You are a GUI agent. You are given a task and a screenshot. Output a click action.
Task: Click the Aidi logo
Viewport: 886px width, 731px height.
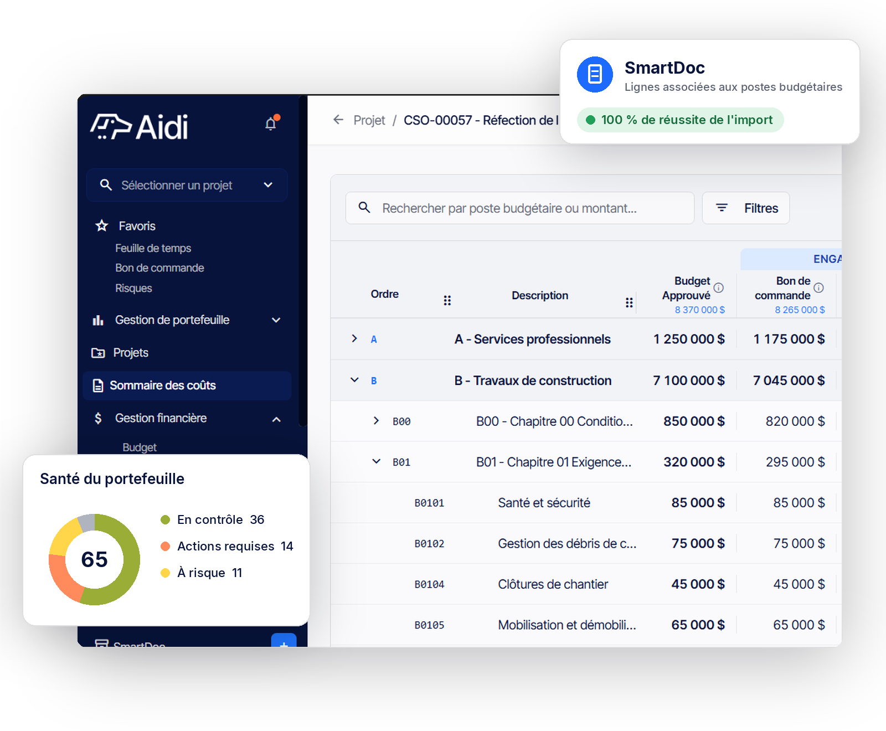(139, 127)
